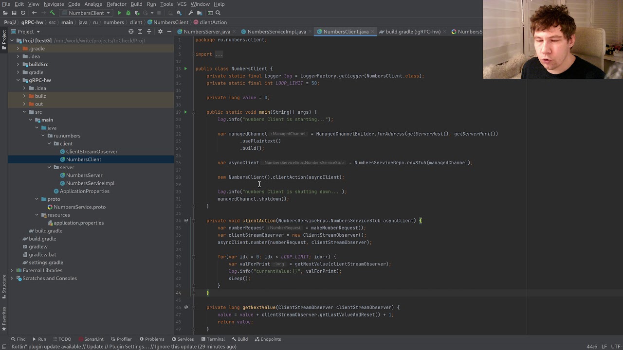Expand Scratches and Consoles node
Viewport: 623px width, 350px height.
[12, 279]
